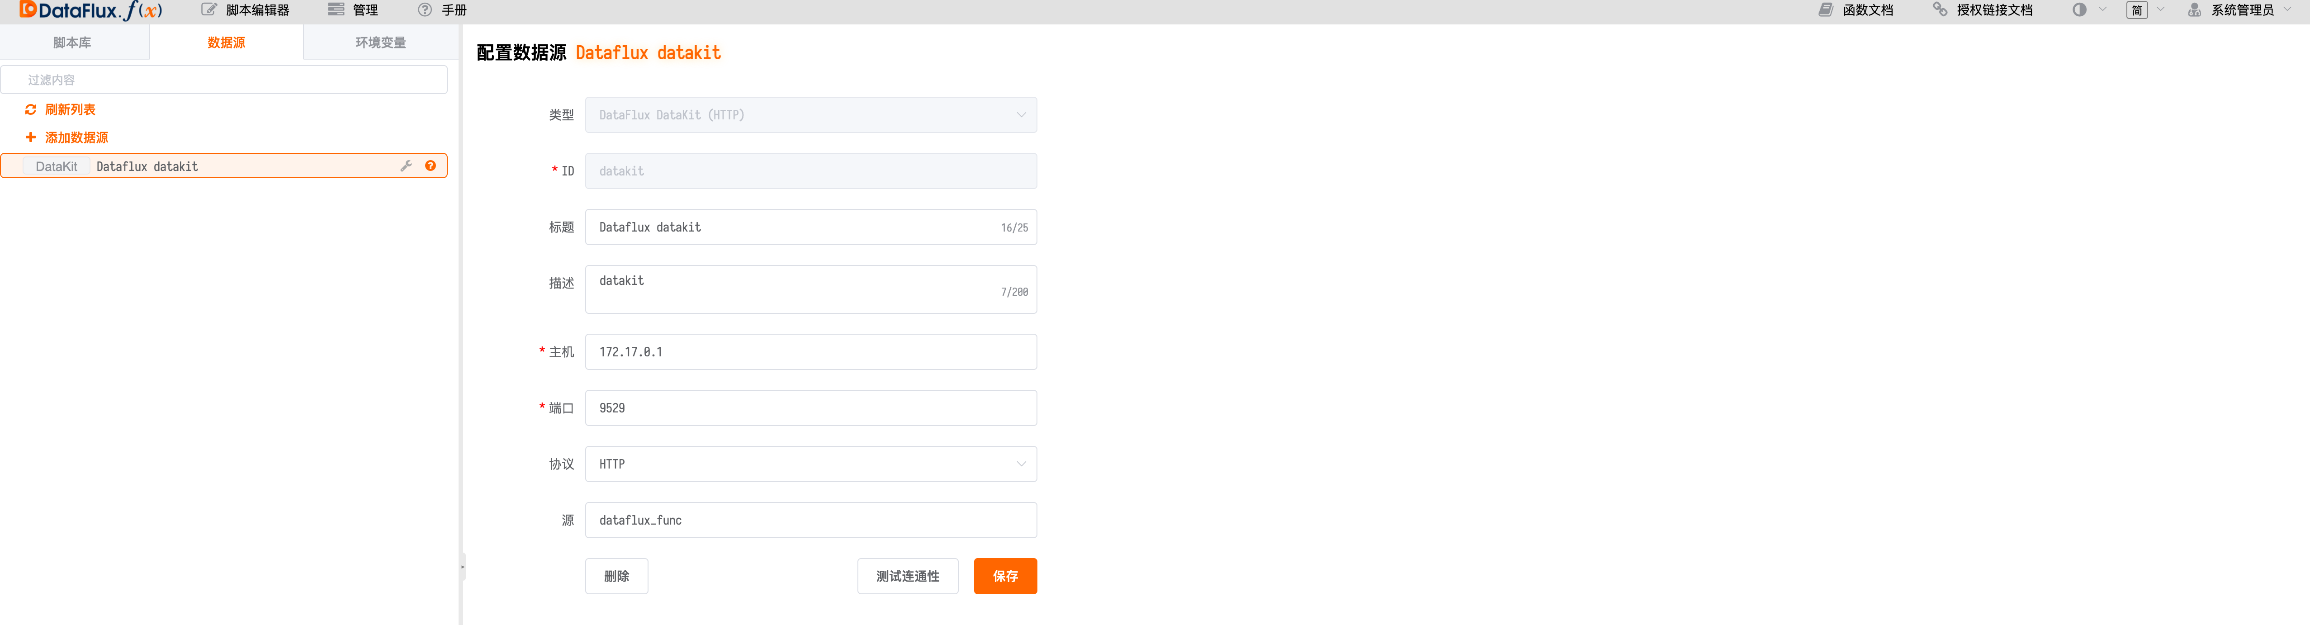Click the 主机 field containing 172.17.0.1
Image resolution: width=2310 pixels, height=625 pixels.
(x=810, y=351)
